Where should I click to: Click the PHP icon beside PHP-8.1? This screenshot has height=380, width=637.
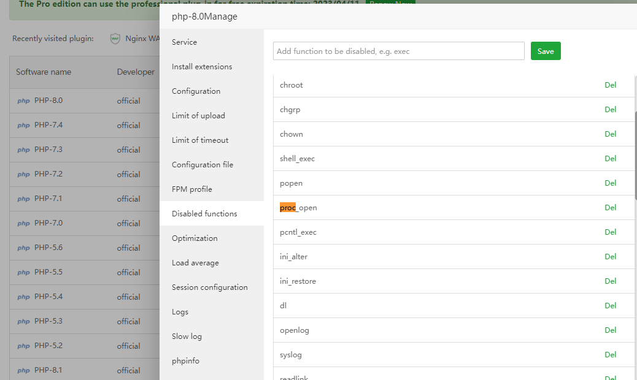click(x=23, y=371)
